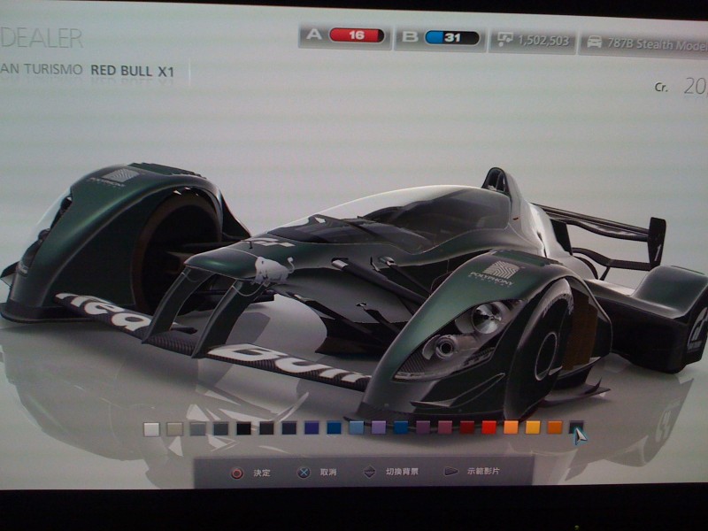Screen dimensions: 708x531
Task: Select the beige-gray paint swatch
Action: tap(174, 429)
